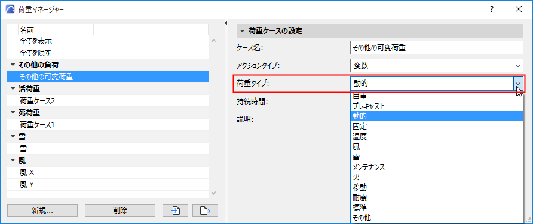The height and width of the screenshot is (224, 533).
Task: Choose 火 from the load type list
Action: (x=436, y=177)
